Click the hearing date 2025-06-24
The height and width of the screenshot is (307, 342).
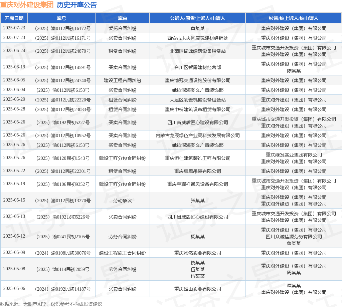(x=14, y=50)
